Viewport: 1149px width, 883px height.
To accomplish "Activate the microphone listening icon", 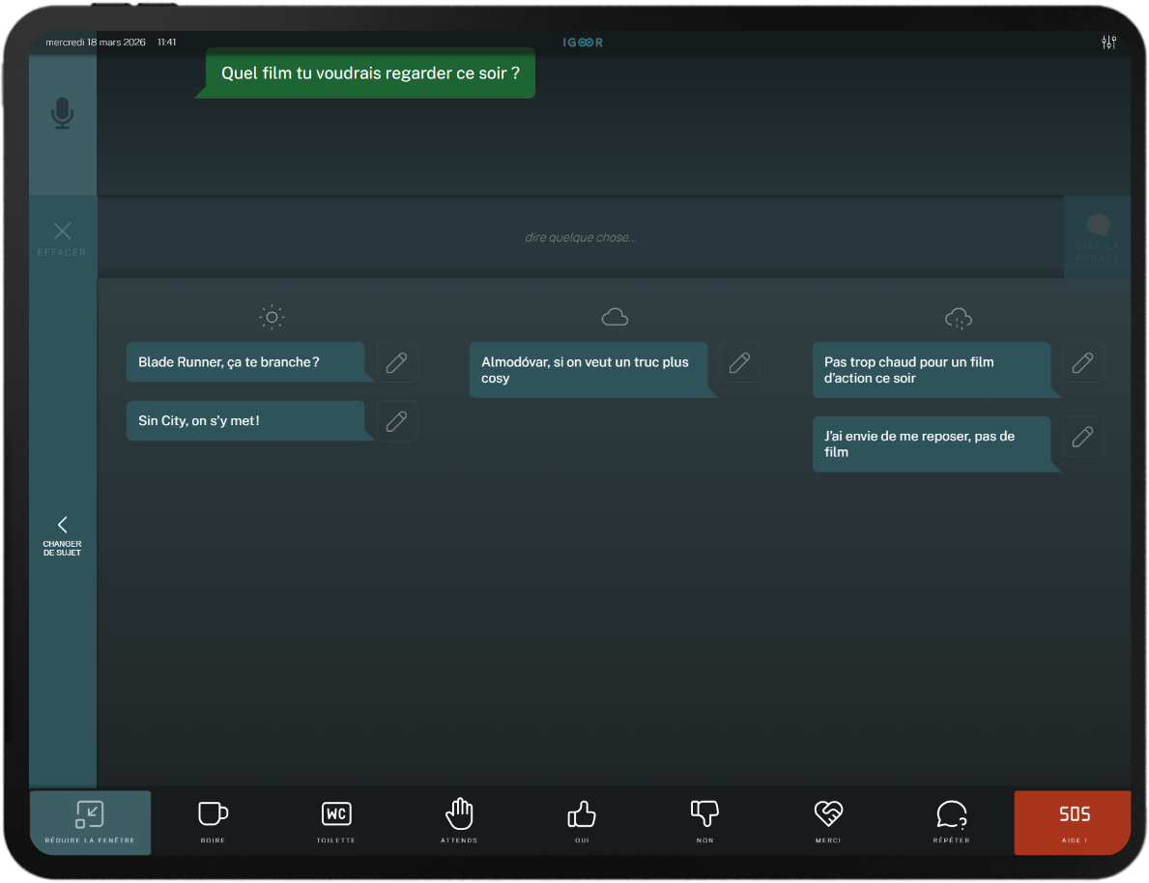I will point(62,114).
